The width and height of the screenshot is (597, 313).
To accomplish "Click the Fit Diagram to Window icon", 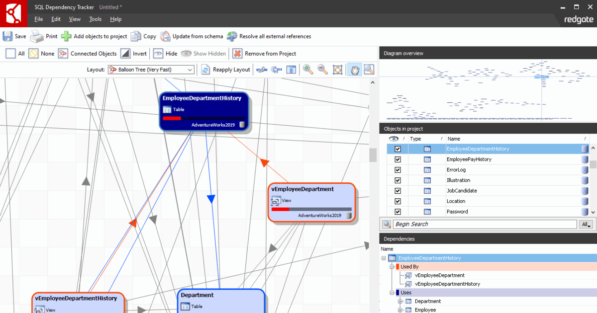I will pyautogui.click(x=337, y=70).
